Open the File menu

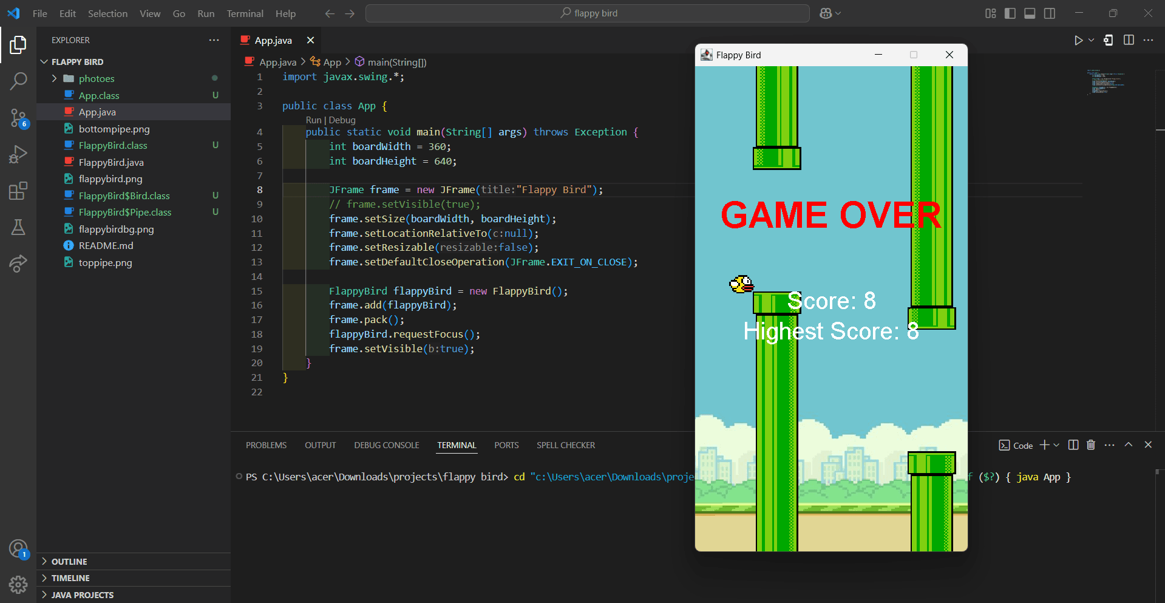point(40,13)
